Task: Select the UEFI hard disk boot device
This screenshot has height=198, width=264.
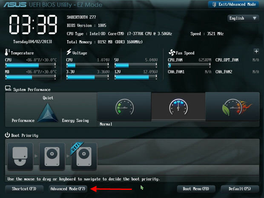Action: (x=84, y=156)
